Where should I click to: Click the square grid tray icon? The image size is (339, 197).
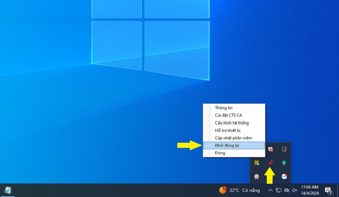click(x=284, y=149)
